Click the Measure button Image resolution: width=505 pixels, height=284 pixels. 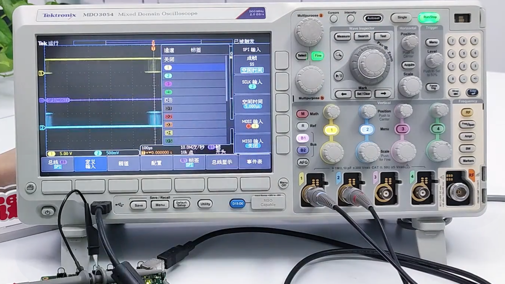(343, 36)
